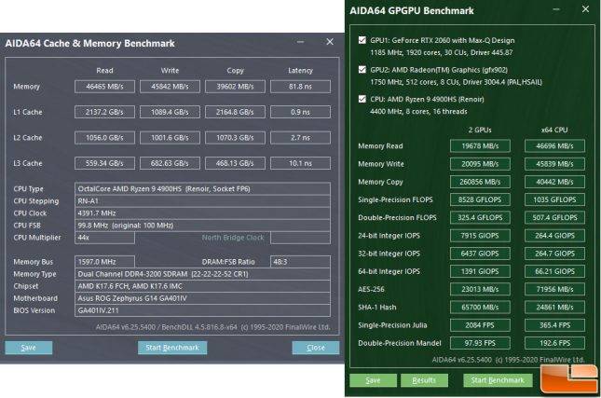Click the Close button in Cache & Memory window
The width and height of the screenshot is (601, 398).
(x=316, y=348)
